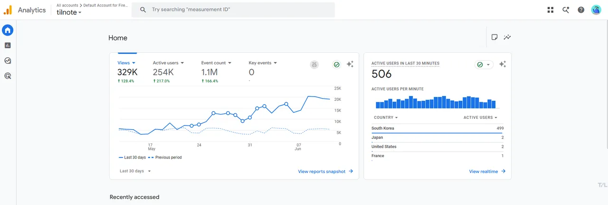This screenshot has width=608, height=205.
Task: Click the View reports snapshot link
Action: click(x=325, y=171)
